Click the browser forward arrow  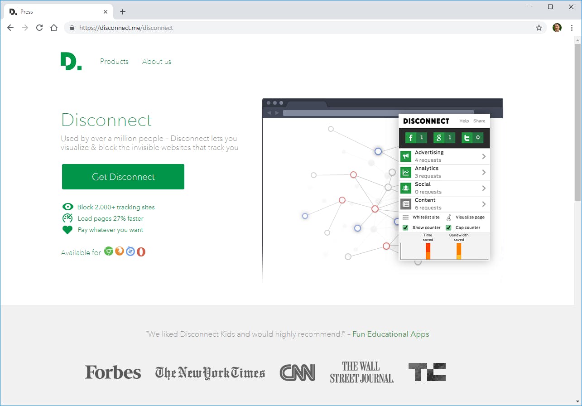pos(25,28)
